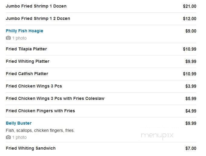This screenshot has height=156, width=206.
Task: Click the camera icon under Belly Buster
Action: point(8,137)
